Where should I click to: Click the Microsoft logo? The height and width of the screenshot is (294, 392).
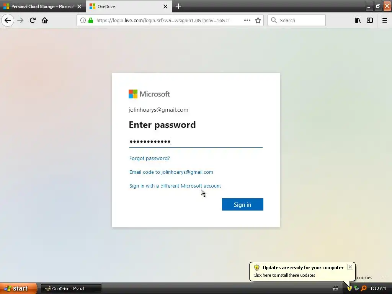click(149, 94)
